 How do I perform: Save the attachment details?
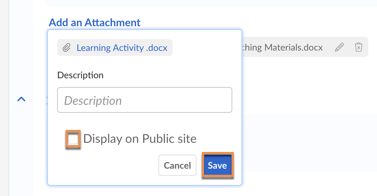point(217,165)
